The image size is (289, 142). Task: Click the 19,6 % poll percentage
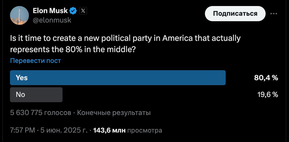coord(268,95)
